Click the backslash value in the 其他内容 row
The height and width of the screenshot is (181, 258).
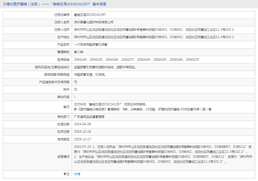point(75,97)
